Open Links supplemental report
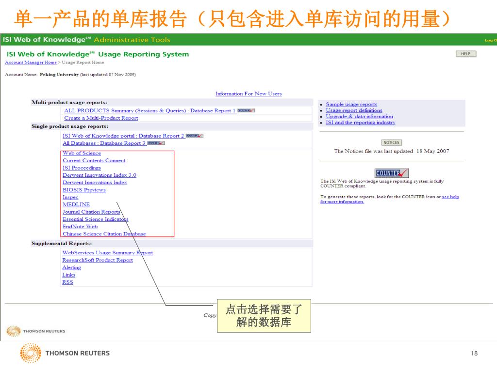The image size is (497, 372). click(69, 275)
